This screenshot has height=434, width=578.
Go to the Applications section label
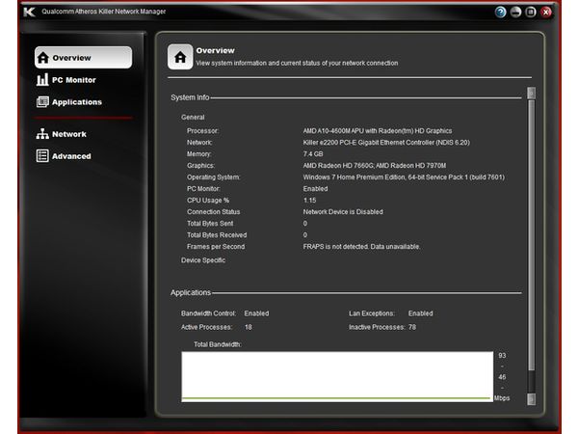tap(77, 102)
